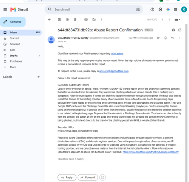Screen dimensions: 189x182
Task: Click the Reply button
Action: (67, 177)
